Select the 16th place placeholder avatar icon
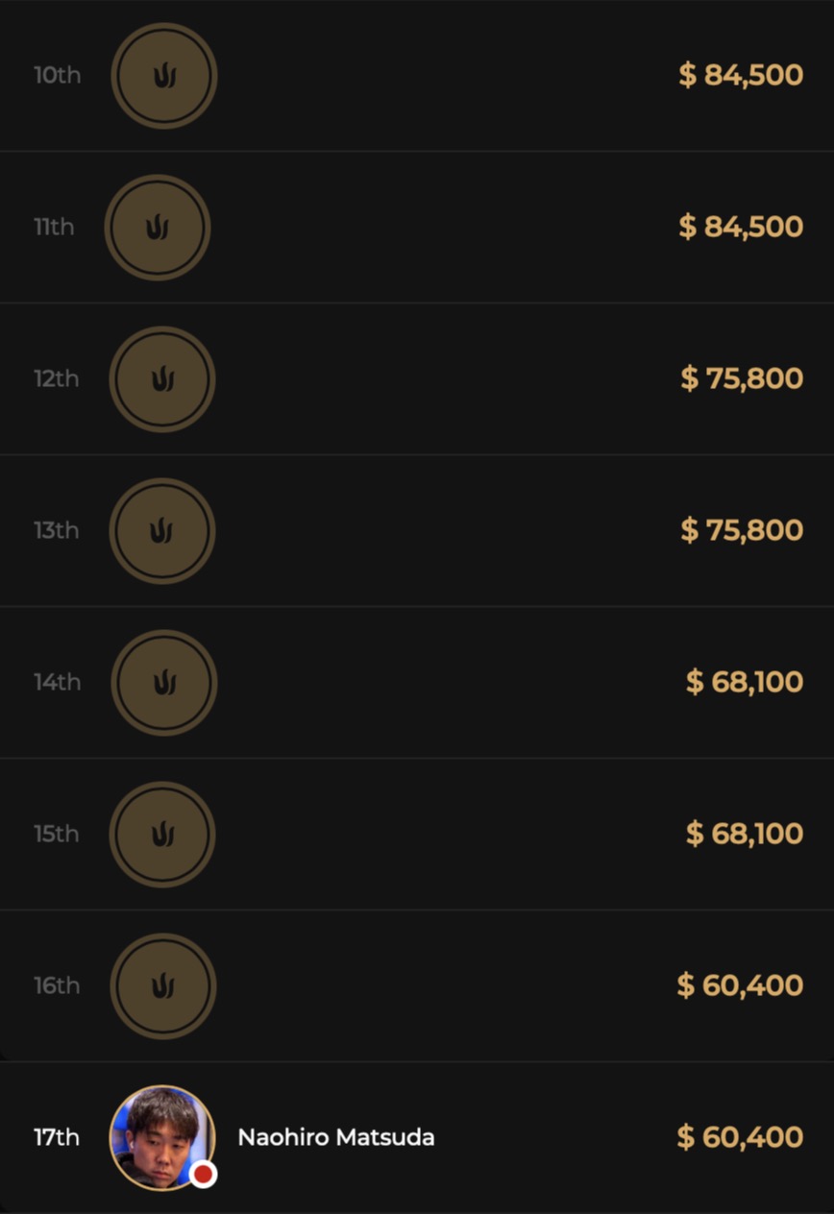This screenshot has width=834, height=1214. point(163,986)
